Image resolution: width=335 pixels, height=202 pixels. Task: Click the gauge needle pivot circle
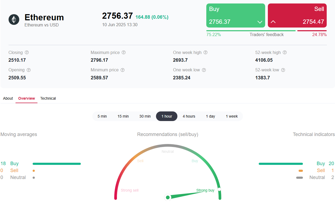(x=168, y=197)
